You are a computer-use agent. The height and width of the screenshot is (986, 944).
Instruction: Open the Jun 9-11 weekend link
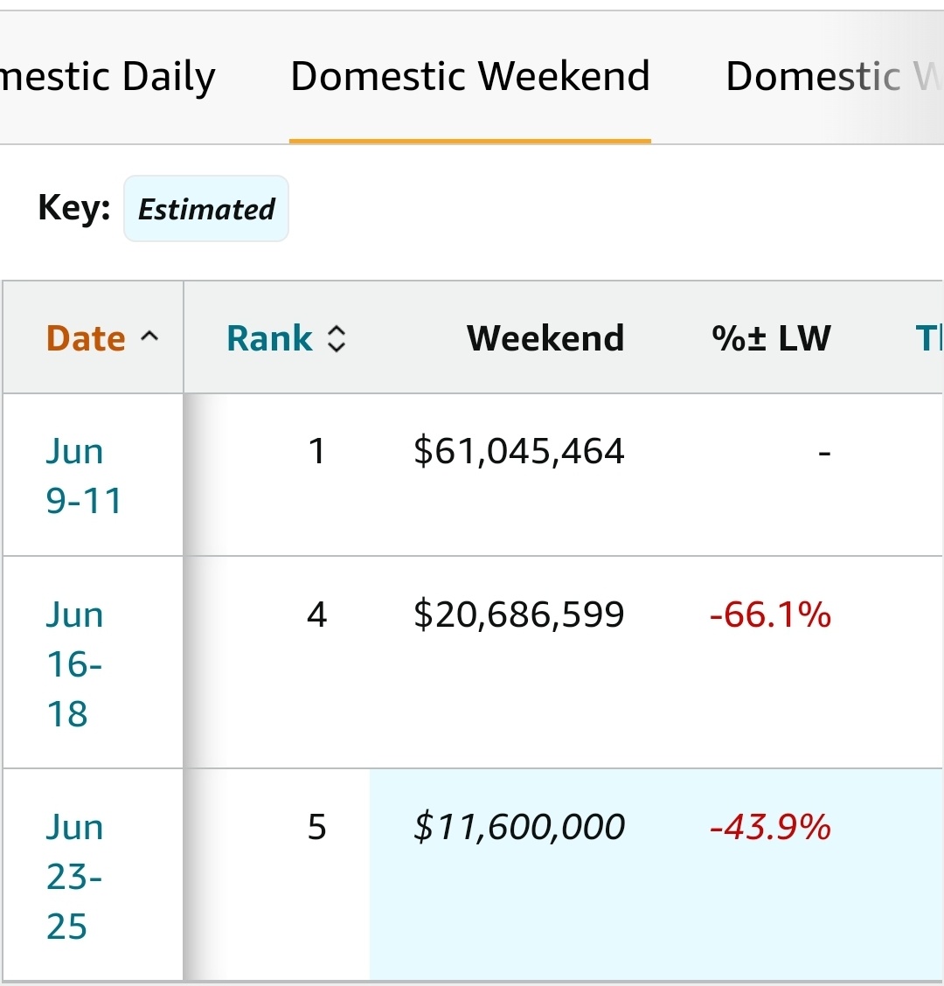[83, 476]
